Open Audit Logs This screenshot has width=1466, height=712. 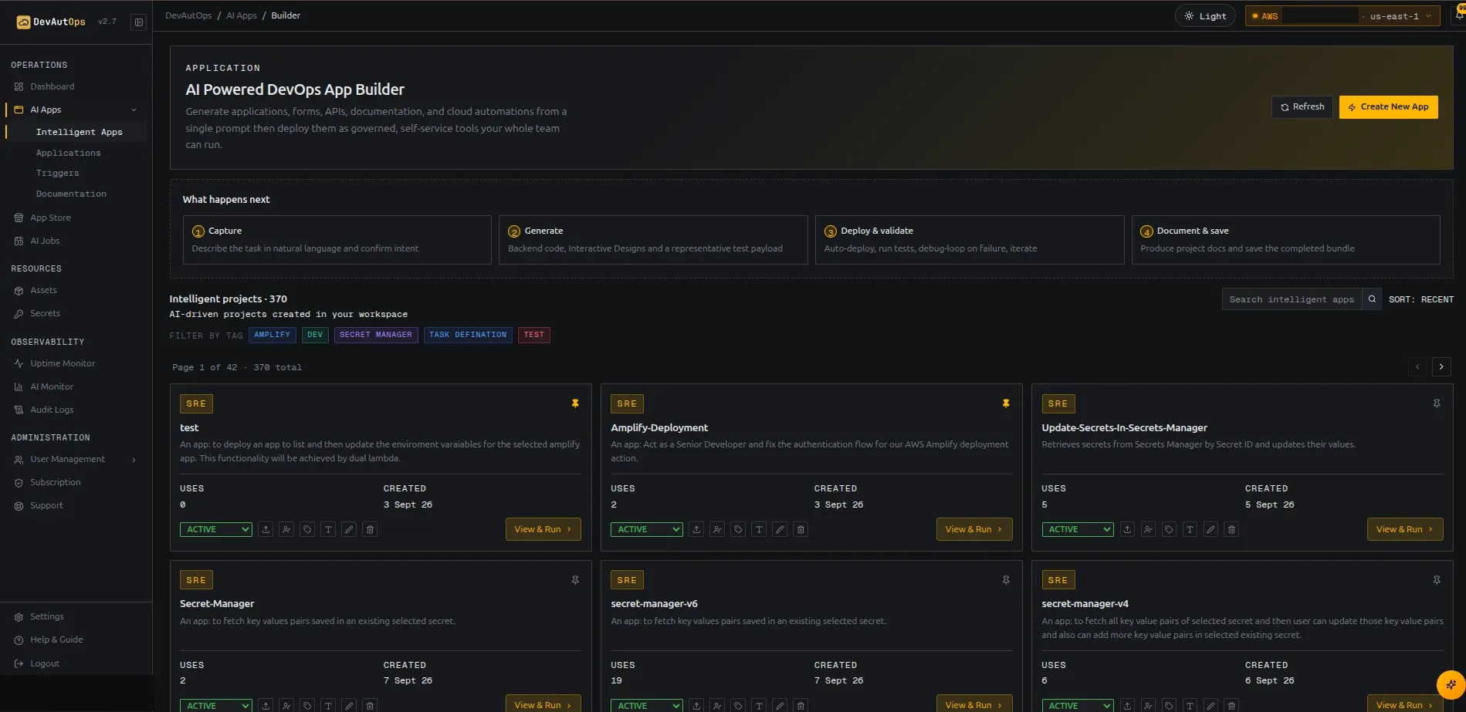52,410
